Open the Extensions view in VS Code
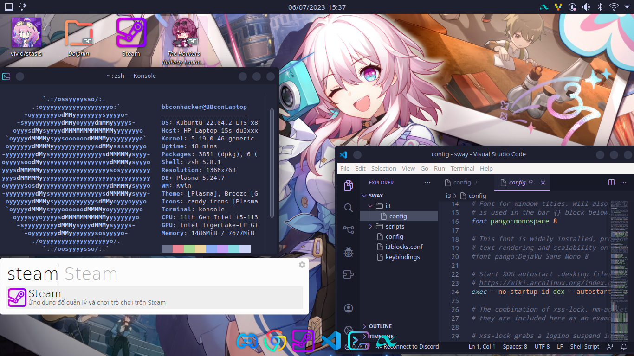The image size is (634, 356). (349, 274)
